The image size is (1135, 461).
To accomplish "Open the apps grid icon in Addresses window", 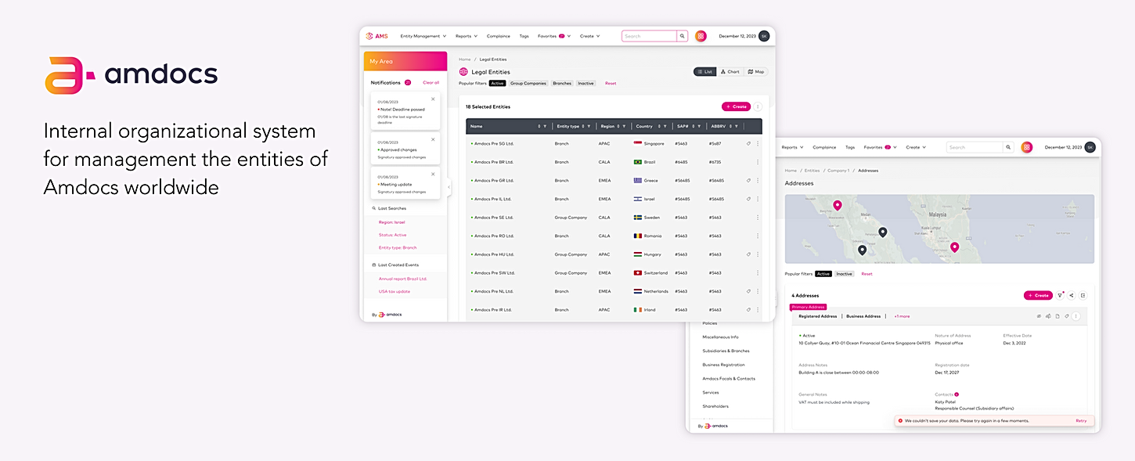I will pyautogui.click(x=1027, y=147).
